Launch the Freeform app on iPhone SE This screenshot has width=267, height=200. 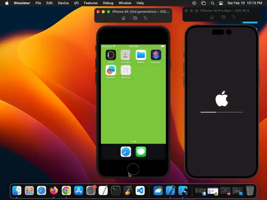coord(111,70)
